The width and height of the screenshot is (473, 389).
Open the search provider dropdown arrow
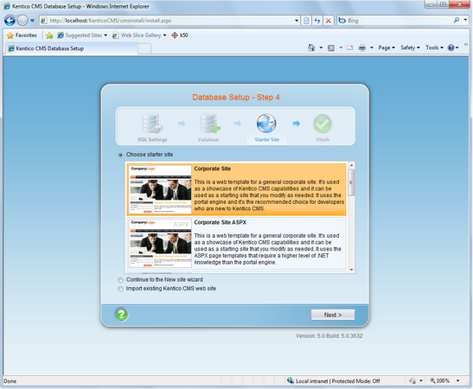point(465,20)
